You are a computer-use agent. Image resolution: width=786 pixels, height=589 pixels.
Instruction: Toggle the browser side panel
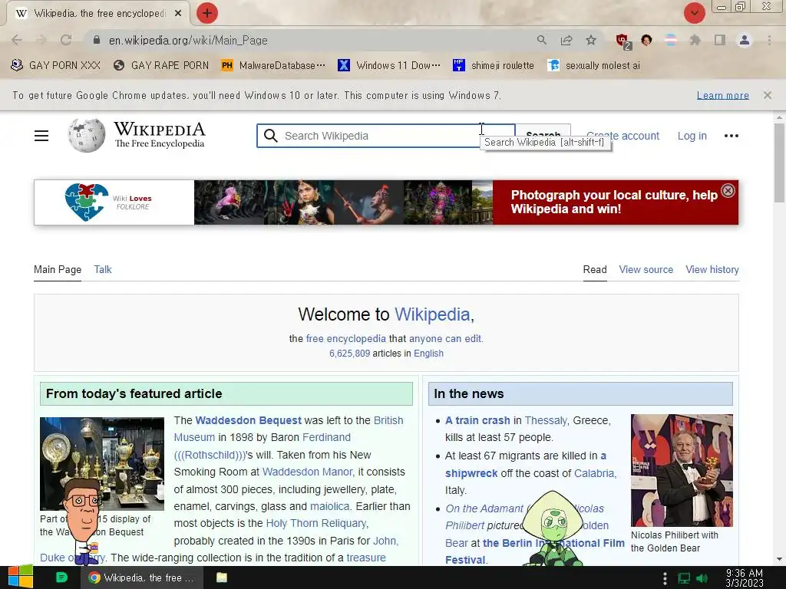click(720, 40)
